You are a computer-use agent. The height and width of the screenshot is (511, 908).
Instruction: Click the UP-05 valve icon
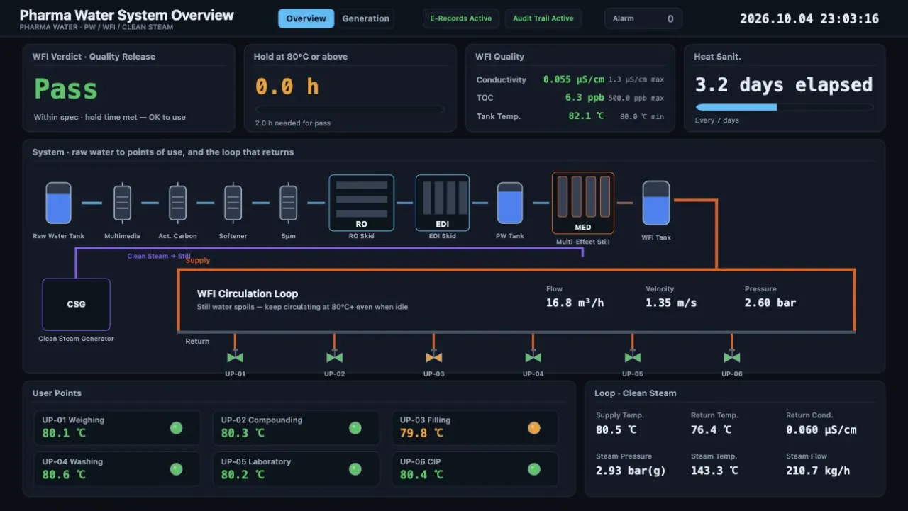633,357
